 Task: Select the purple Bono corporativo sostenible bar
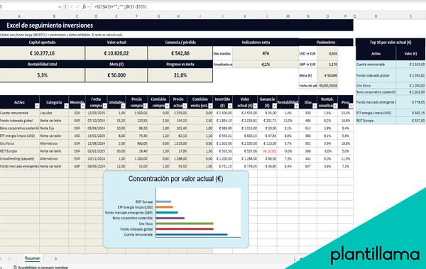170,218
